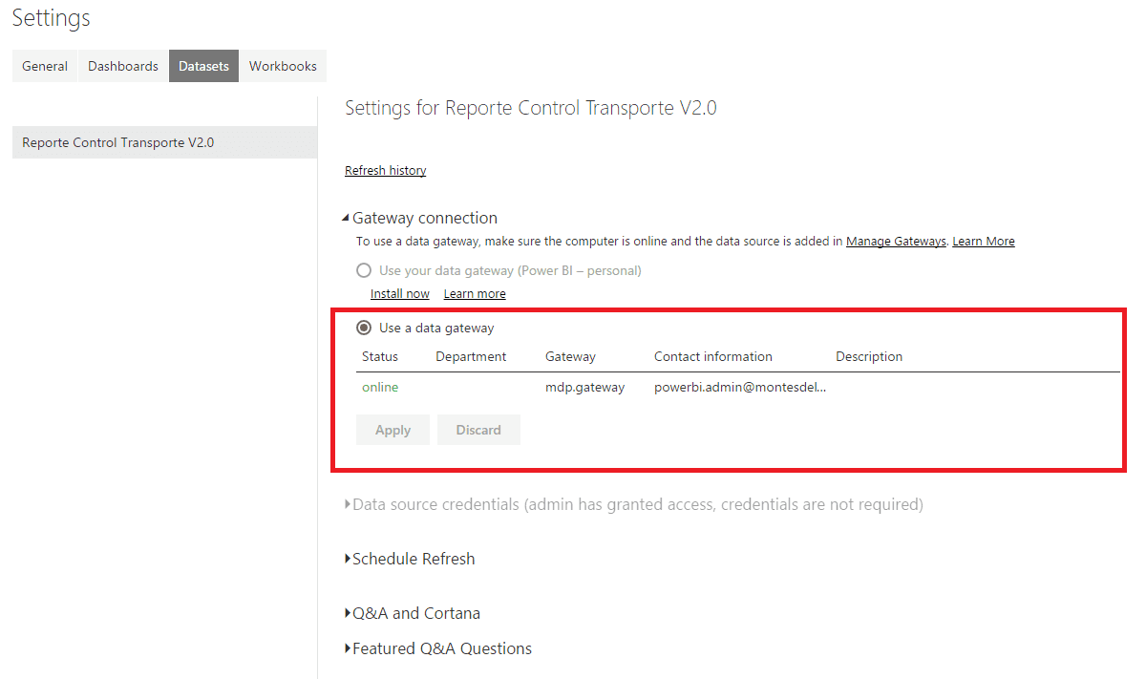
Task: Expand the Schedule Refresh section
Action: 348,559
